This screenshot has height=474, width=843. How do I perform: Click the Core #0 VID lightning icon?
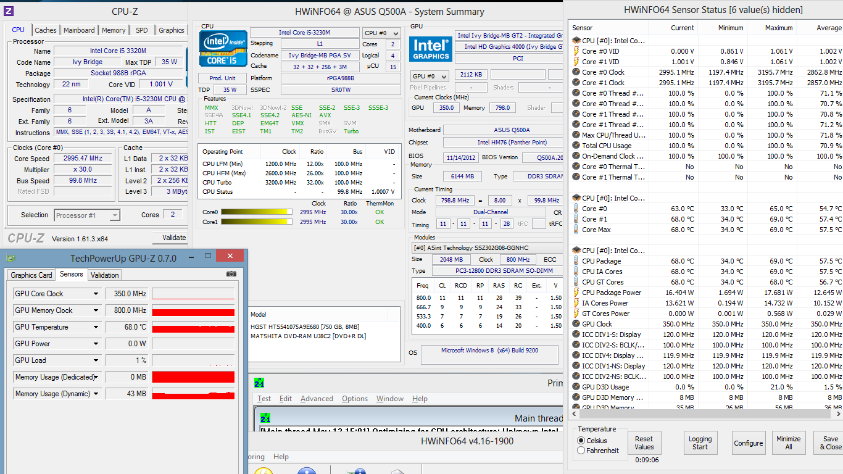(576, 51)
